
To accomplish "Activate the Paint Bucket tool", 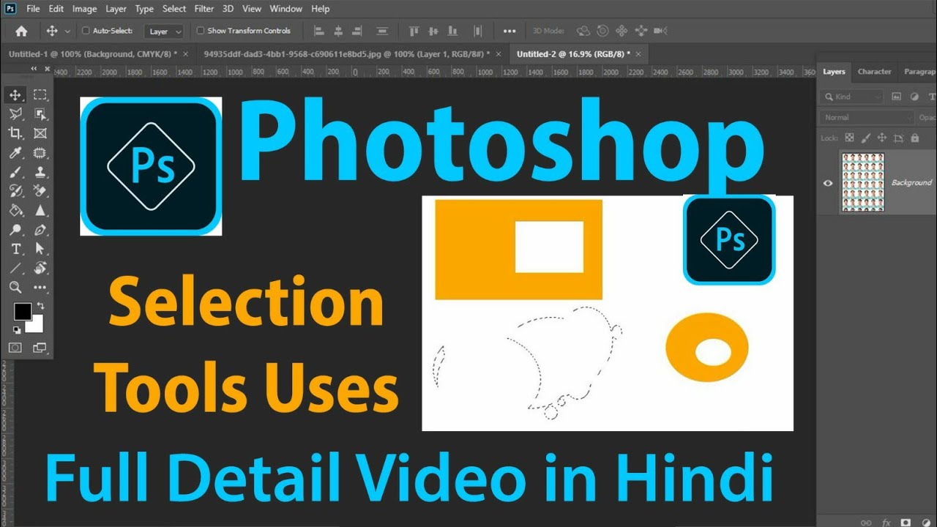I will pos(15,211).
